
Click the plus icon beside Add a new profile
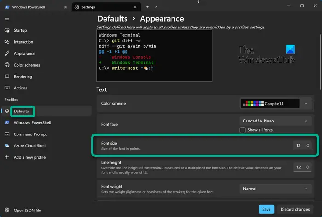pyautogui.click(x=7, y=157)
